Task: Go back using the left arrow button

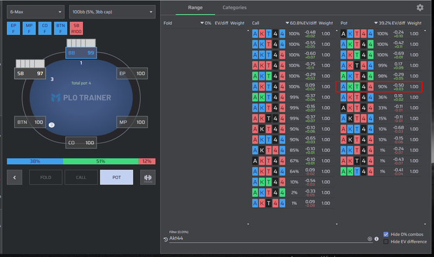Action: [x=14, y=177]
